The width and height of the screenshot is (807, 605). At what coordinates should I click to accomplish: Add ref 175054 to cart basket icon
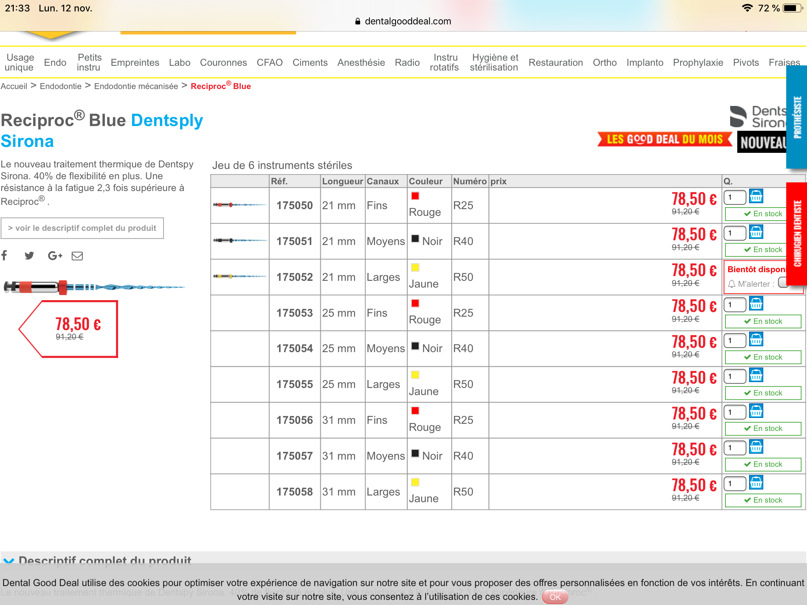[756, 339]
